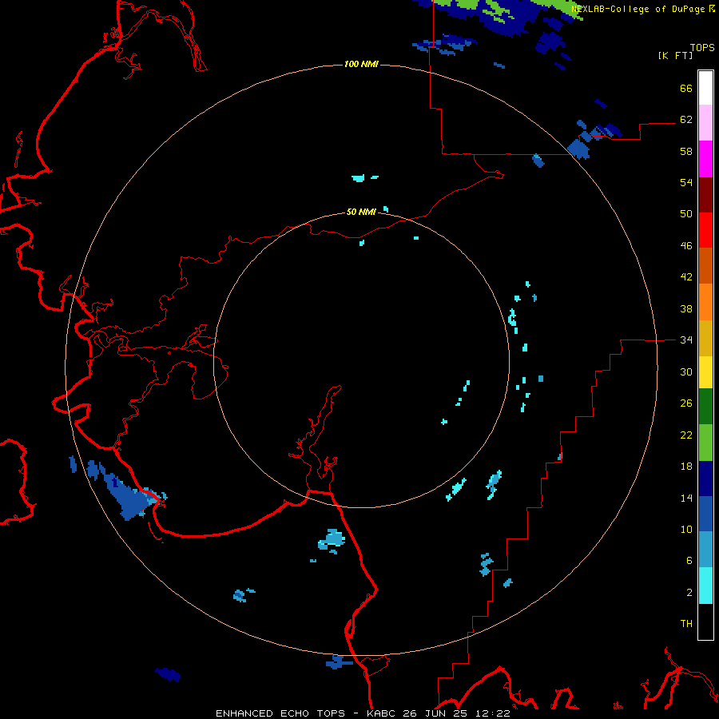Click the NEXLAB-College of DuPage text

coord(640,9)
